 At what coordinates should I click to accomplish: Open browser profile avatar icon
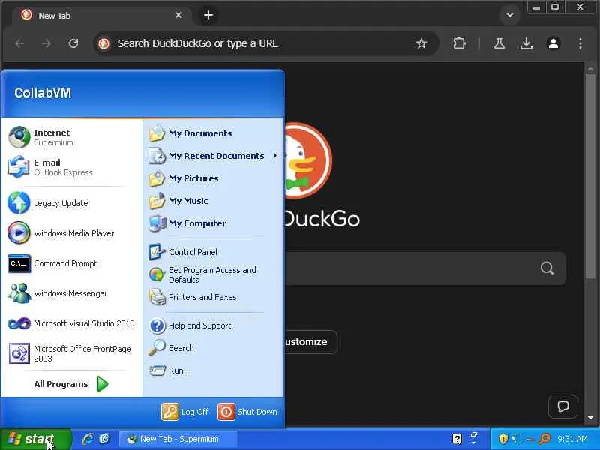553,43
